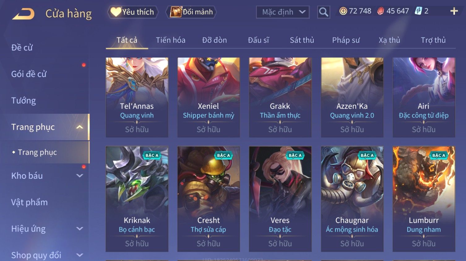This screenshot has height=261, width=466.
Task: Go to Tướng in the sidebar
Action: pos(24,101)
